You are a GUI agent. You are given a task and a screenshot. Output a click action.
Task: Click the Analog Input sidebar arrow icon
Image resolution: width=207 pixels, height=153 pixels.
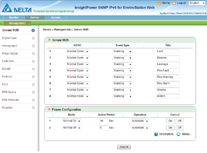33,46
